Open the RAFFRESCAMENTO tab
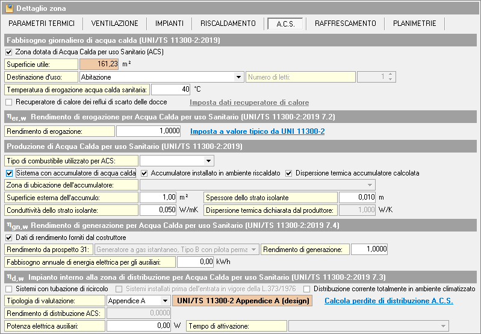 [x=345, y=24]
